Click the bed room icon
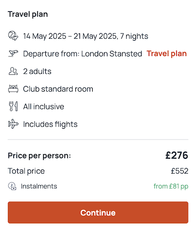Screen dimensions: 195x229 tap(13, 89)
